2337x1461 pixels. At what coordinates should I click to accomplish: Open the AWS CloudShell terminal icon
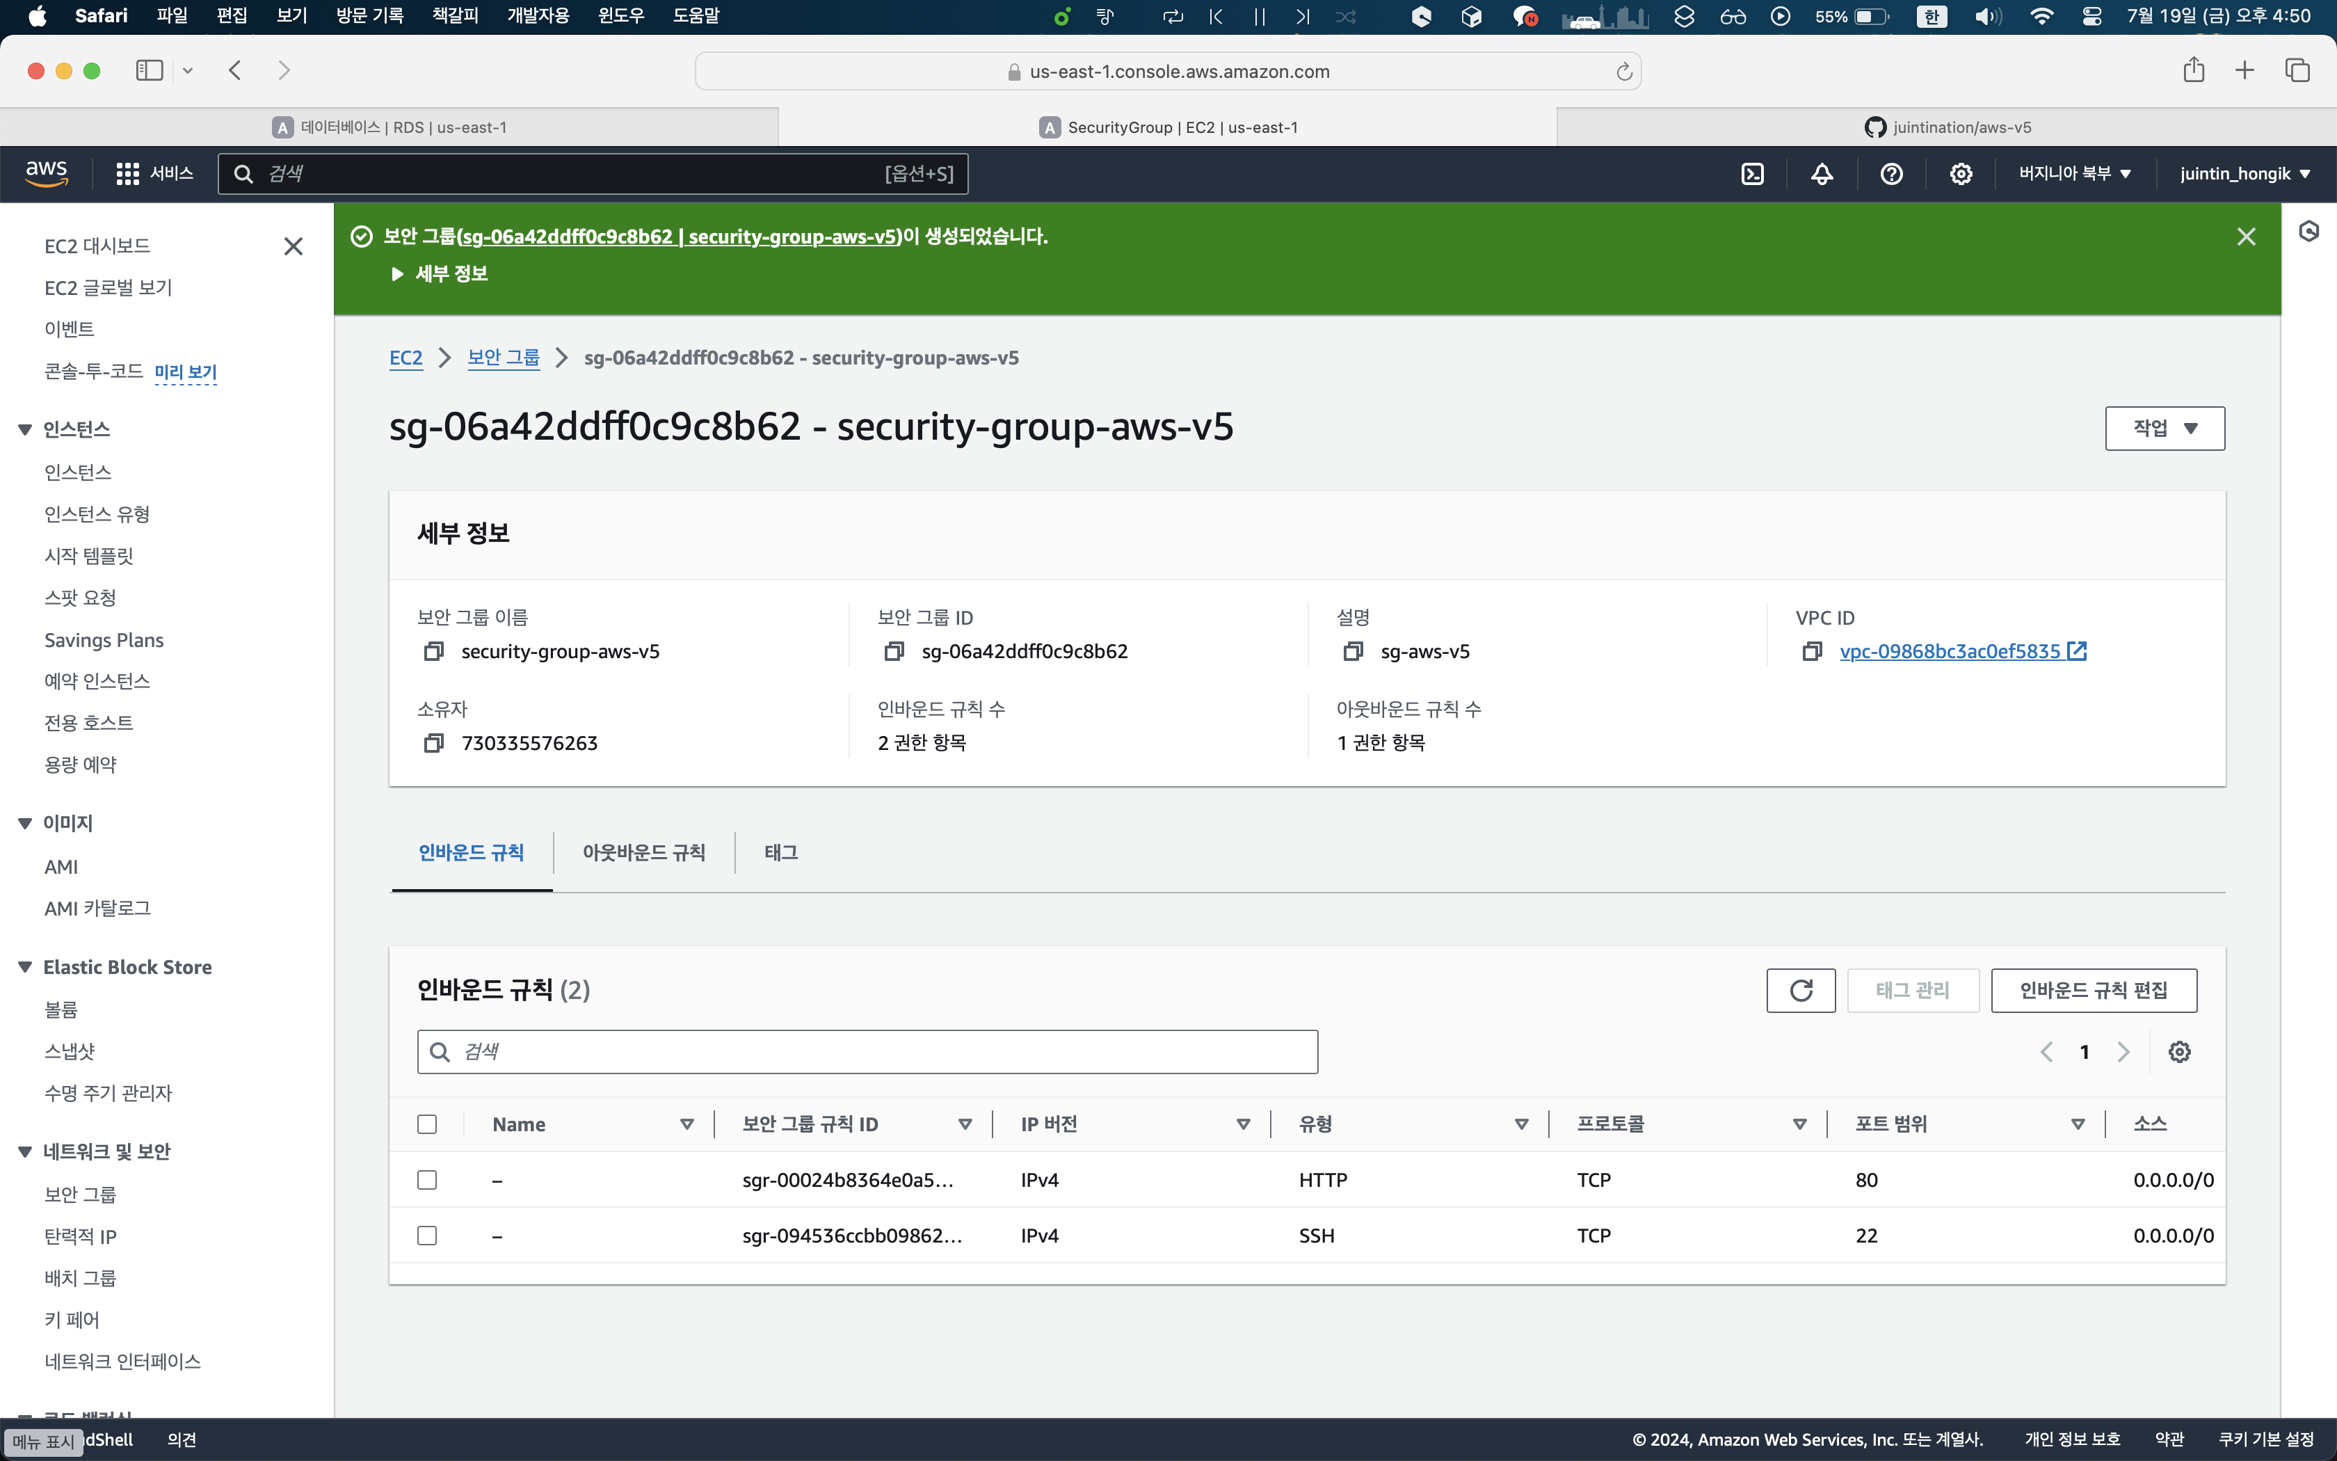click(1752, 174)
